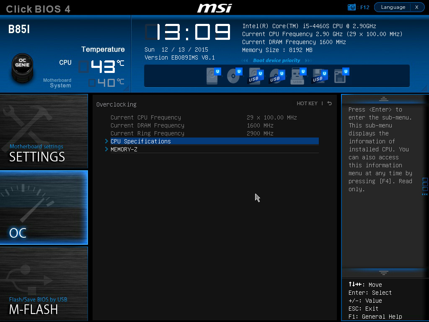Open the M-FLASH section
The image size is (429, 322).
[x=44, y=284]
